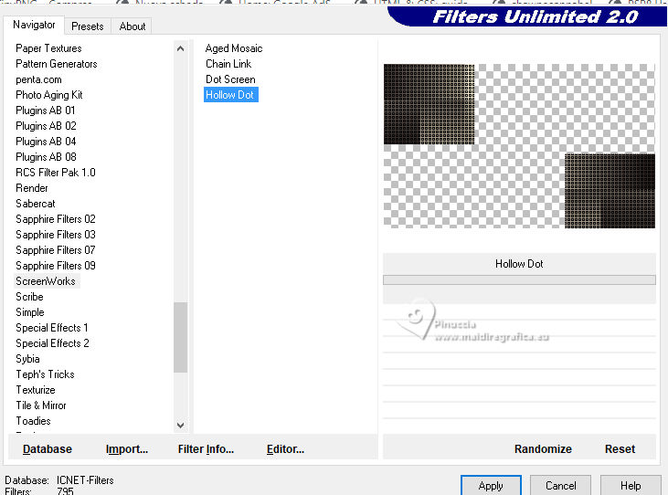Select Sapphire Filters 03 category
This screenshot has height=495, width=668.
coord(56,235)
